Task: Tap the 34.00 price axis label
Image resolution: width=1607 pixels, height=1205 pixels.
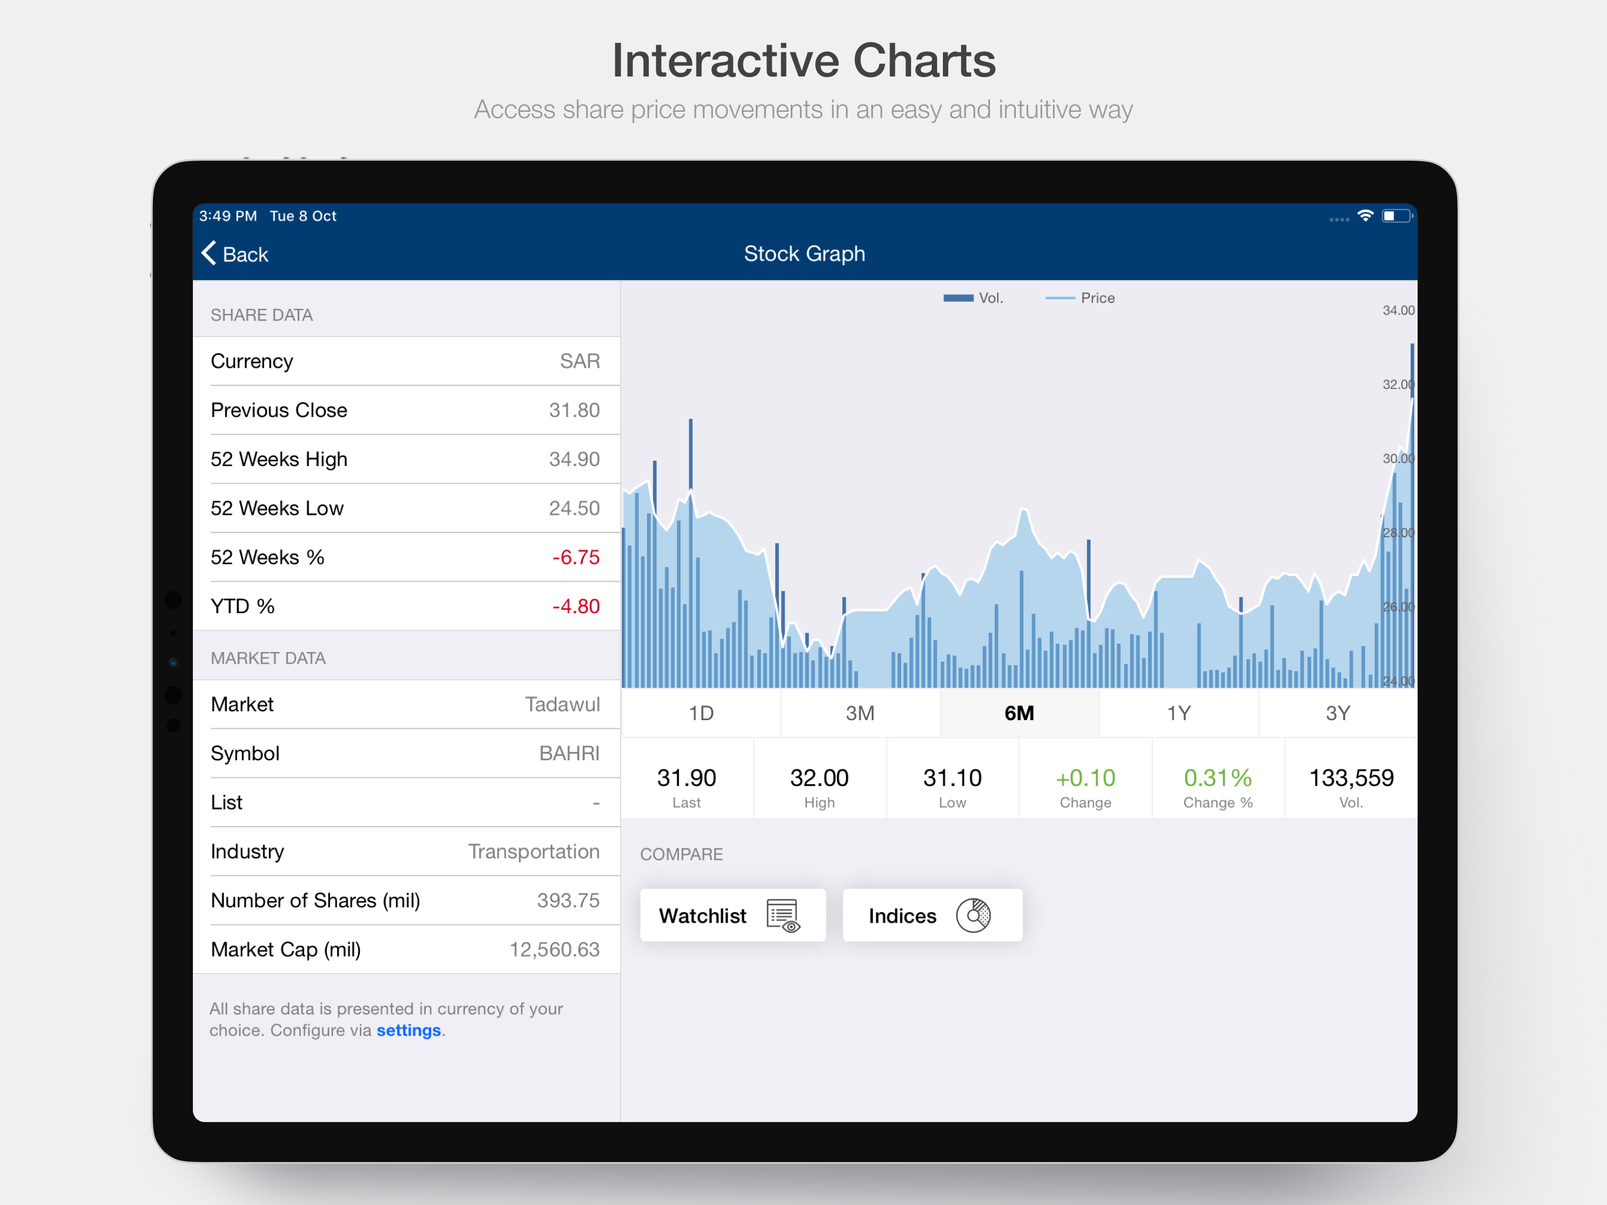Action: coord(1399,310)
